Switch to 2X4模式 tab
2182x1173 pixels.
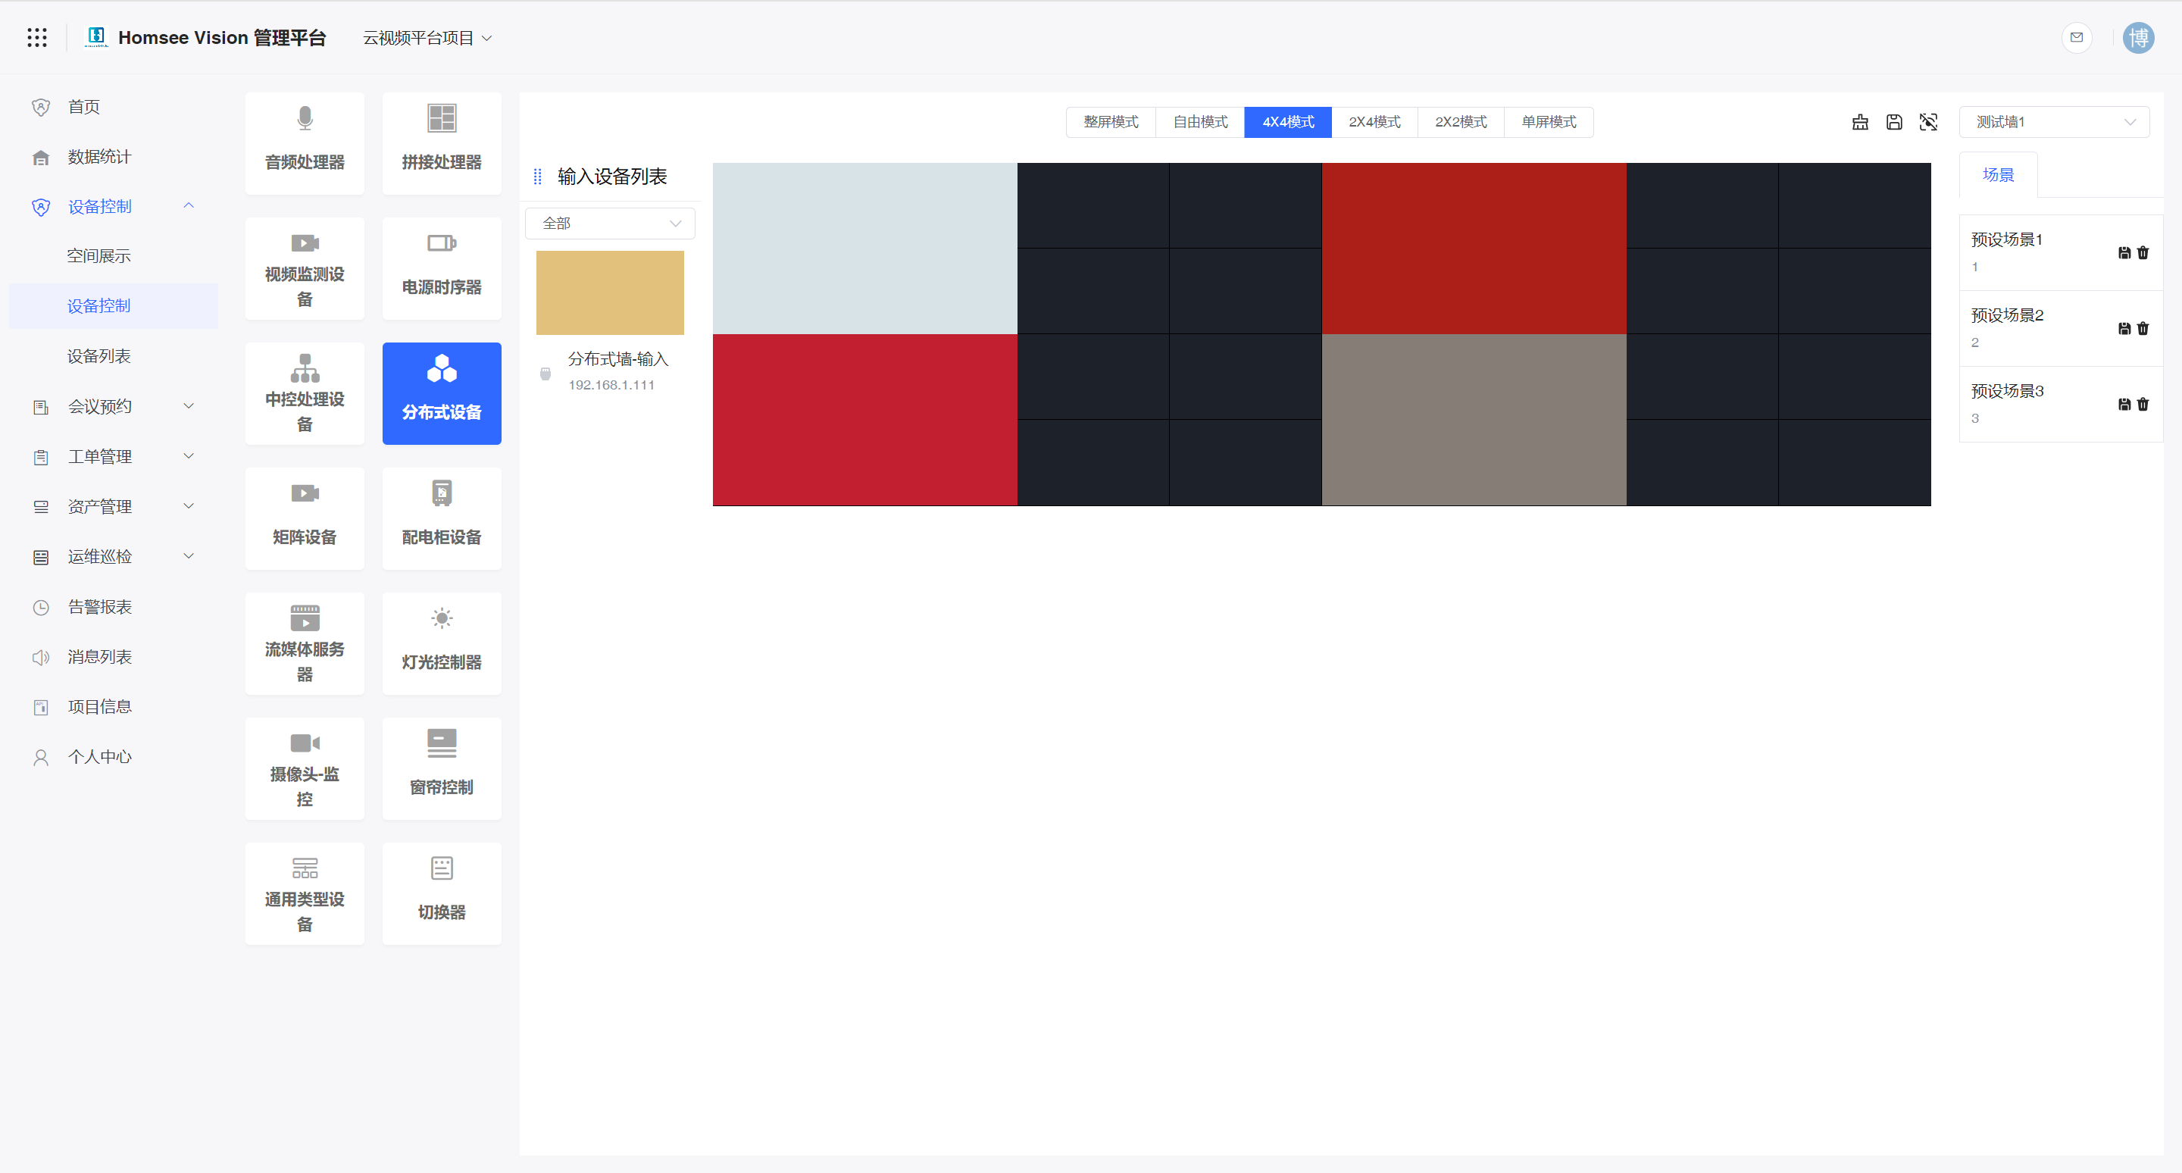click(1374, 122)
